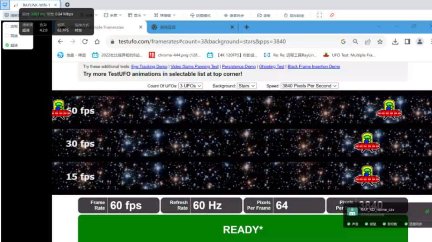
Task: Toggle 语音同步 voice sync in toolbar
Action: tap(234, 16)
